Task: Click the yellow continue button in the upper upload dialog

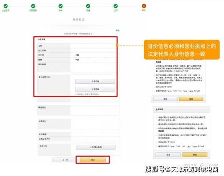Action: 191,99
